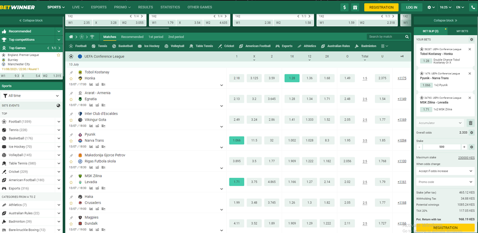
Task: Deselect the 1.28 odds for Tobol Kostanay
Action: [292, 78]
